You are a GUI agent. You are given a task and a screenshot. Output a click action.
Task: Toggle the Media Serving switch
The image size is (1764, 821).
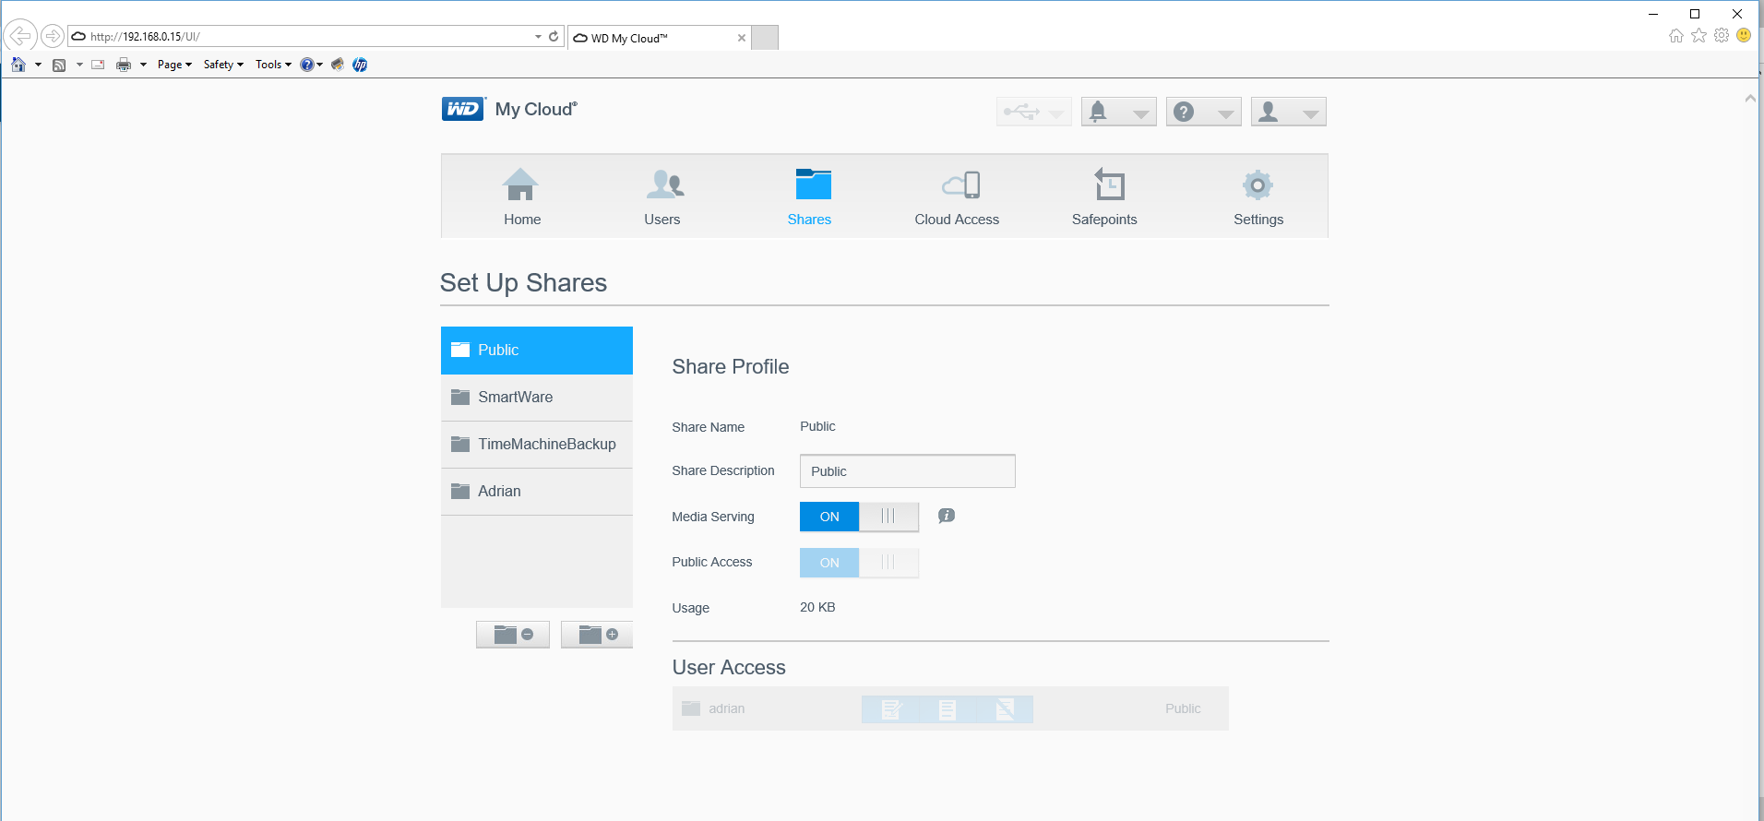point(859,517)
